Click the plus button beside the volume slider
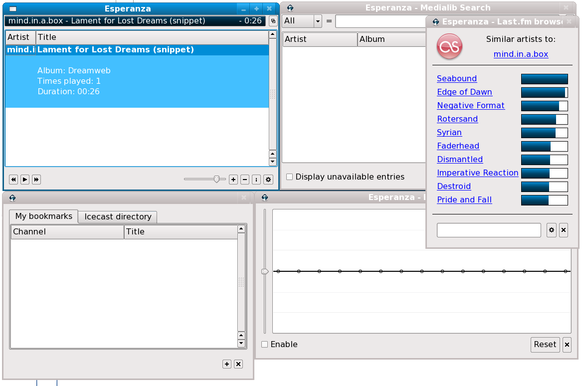582x386 pixels. [233, 180]
